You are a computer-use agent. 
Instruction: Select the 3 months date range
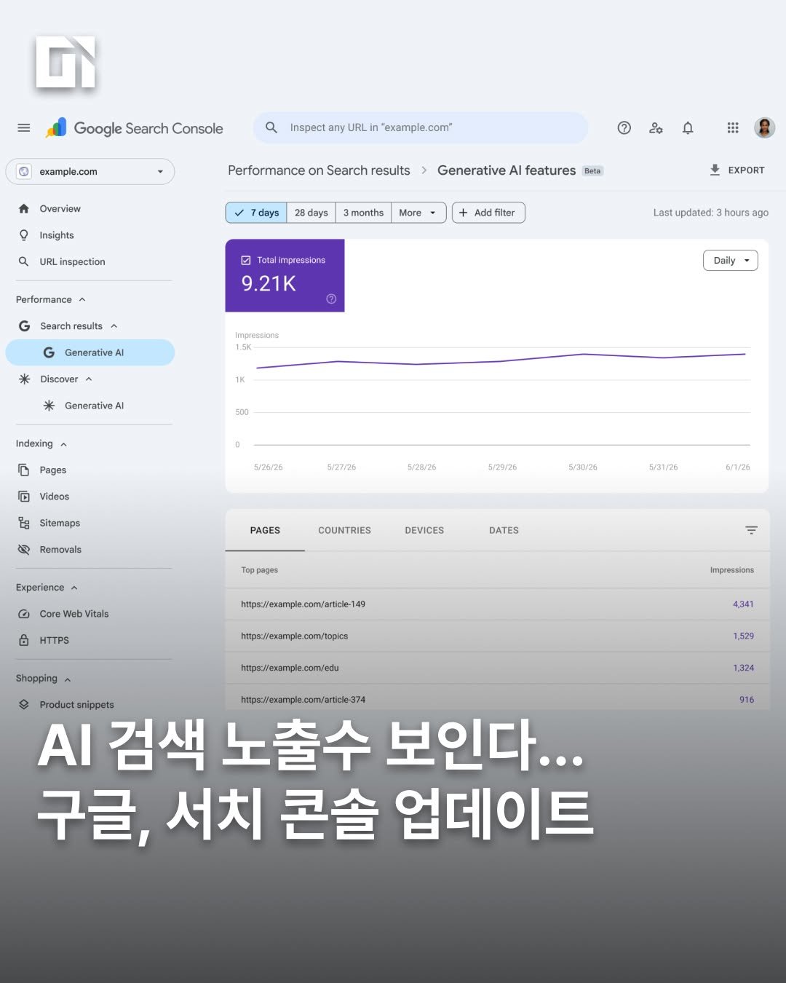[363, 213]
